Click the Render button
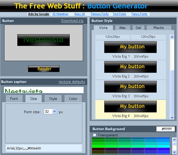Viewport: 178px width, 155px height. coord(44,69)
